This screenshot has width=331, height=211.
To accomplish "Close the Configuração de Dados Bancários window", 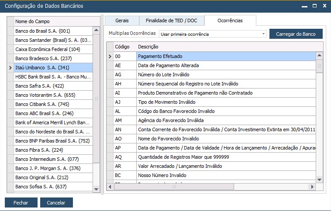I will tap(324, 6).
